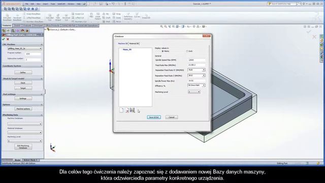
Task: Click the Save & Exit button
Action: (x=154, y=117)
